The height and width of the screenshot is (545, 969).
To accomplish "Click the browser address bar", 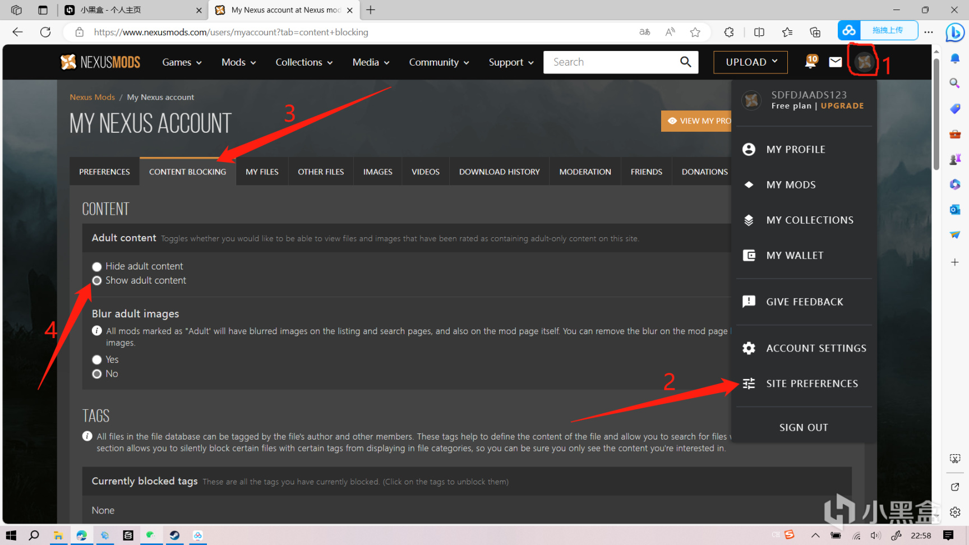I will pos(359,32).
